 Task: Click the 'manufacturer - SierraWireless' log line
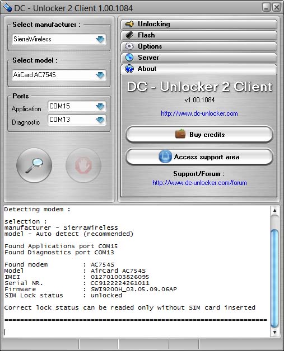(x=61, y=227)
